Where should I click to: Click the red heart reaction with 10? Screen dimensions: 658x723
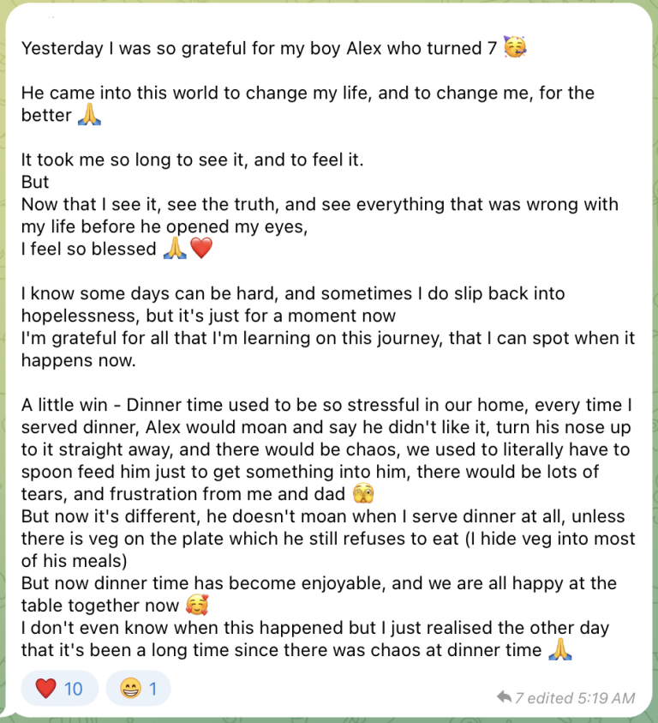(x=59, y=689)
